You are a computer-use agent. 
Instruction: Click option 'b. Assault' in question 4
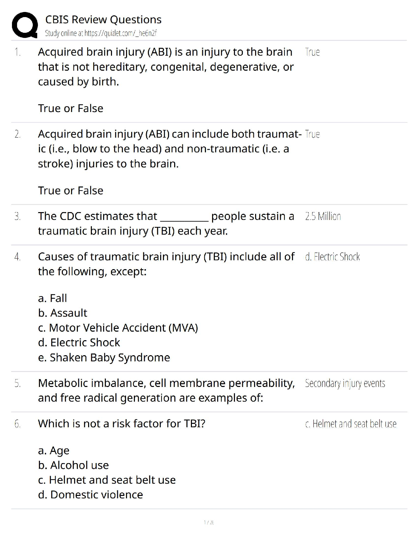point(62,313)
